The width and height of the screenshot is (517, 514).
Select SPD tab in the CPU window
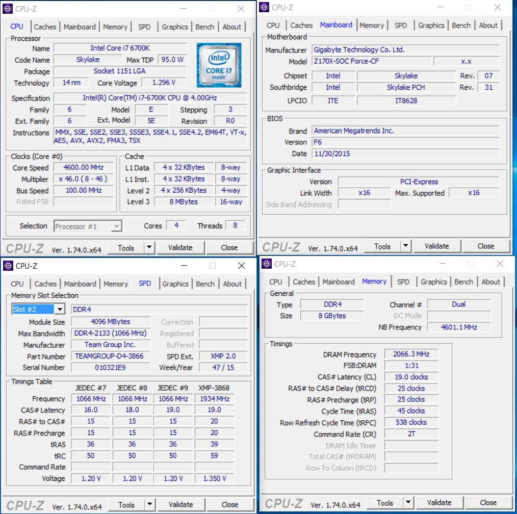pyautogui.click(x=144, y=27)
